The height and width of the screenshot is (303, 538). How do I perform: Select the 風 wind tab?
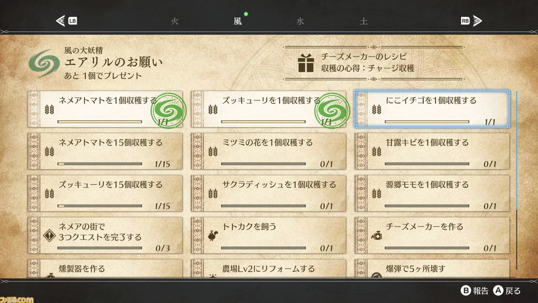coord(237,21)
